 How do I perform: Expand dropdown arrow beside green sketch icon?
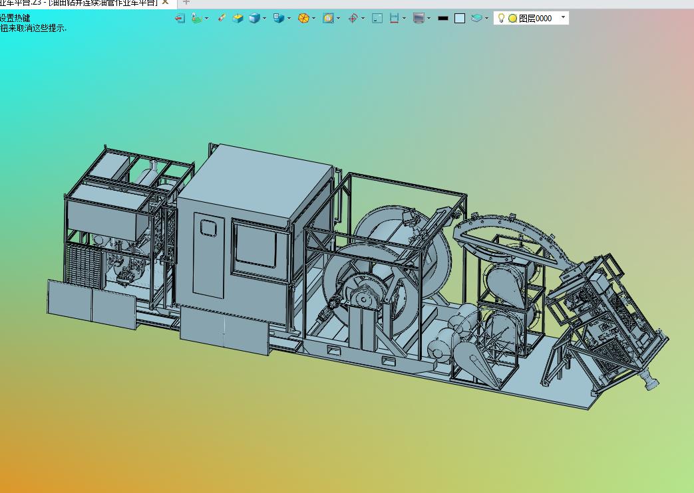pos(207,19)
